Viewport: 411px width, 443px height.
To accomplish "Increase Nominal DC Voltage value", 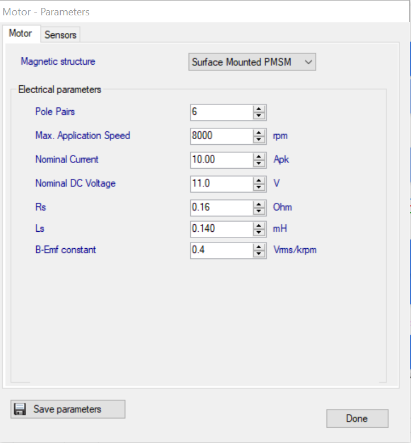I will (x=259, y=180).
